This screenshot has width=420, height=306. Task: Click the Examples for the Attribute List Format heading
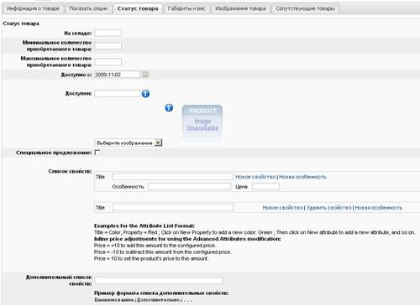pos(144,226)
